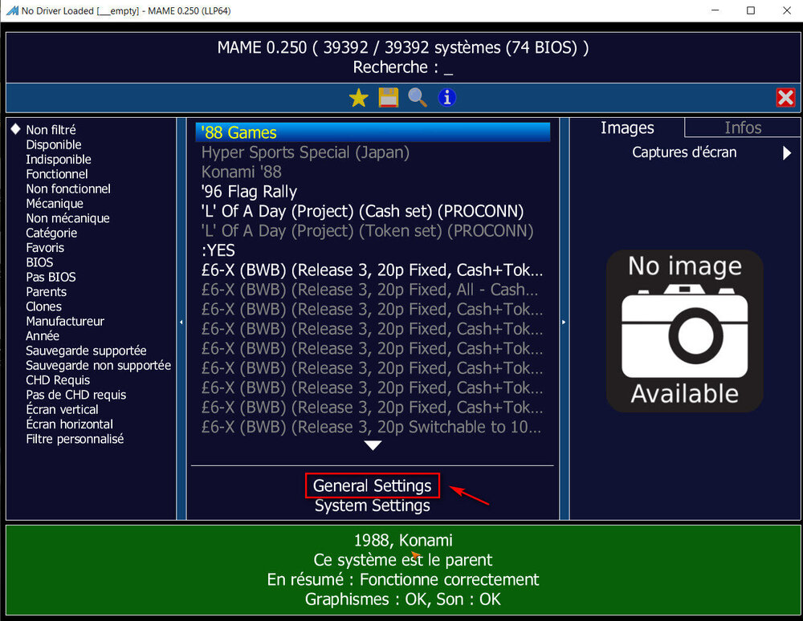Maximize the MAME window
The height and width of the screenshot is (621, 803).
point(751,10)
